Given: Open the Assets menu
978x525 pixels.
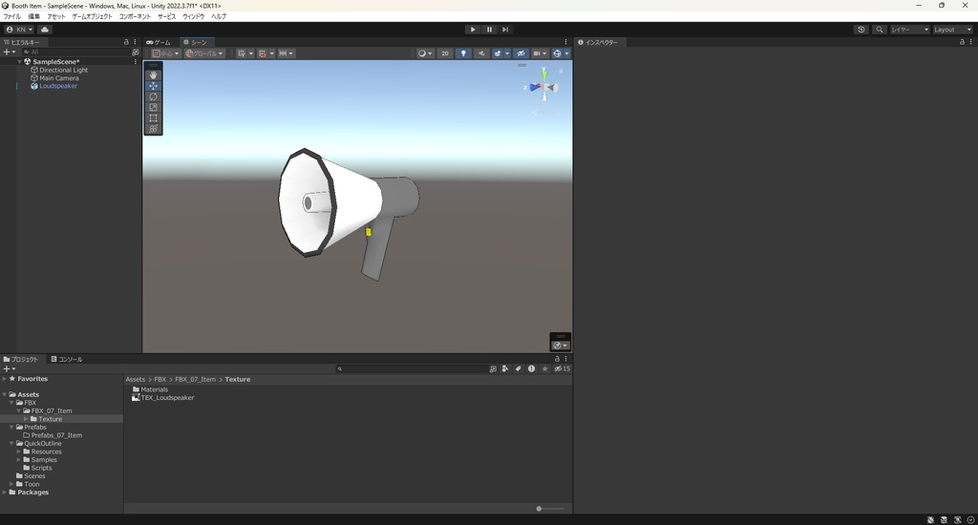Looking at the screenshot, I should pos(55,17).
